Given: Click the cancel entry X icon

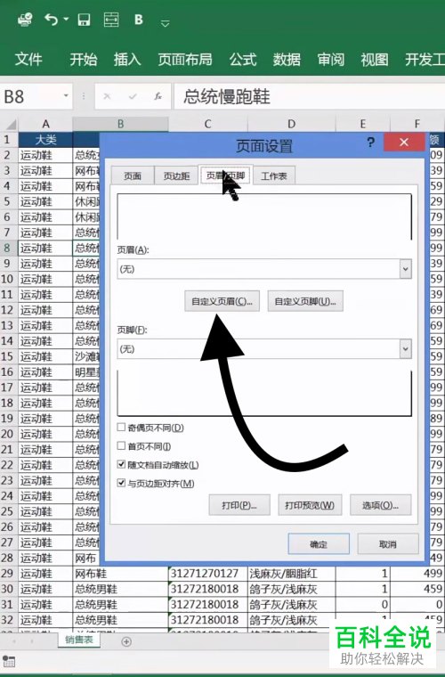Looking at the screenshot, I should (x=107, y=96).
